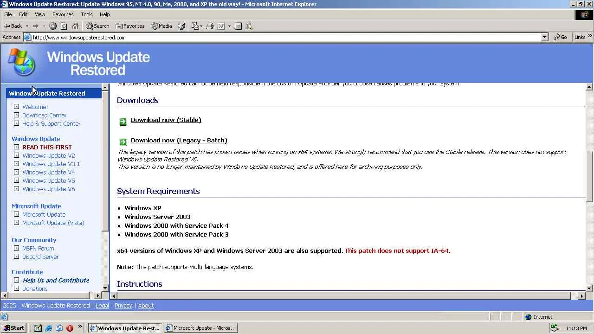
Task: Open the MSFN Forum sidebar link
Action: pos(38,248)
